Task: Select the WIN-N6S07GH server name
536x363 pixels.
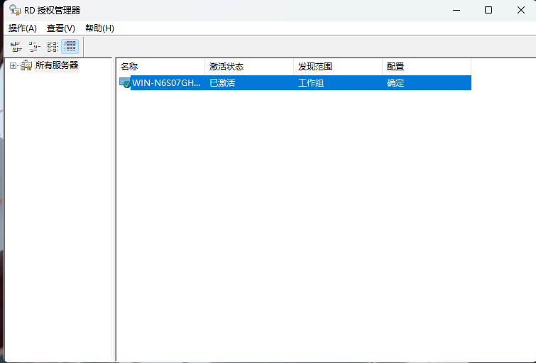Action: 166,83
